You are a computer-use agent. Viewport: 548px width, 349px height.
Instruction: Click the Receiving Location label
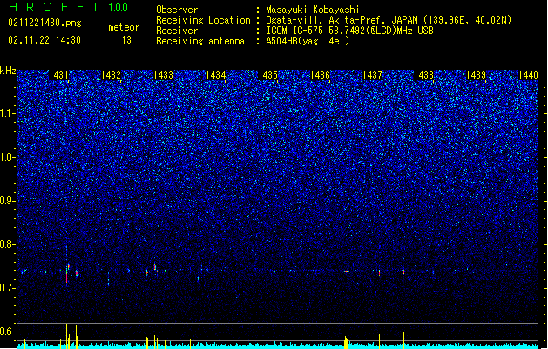click(x=203, y=20)
